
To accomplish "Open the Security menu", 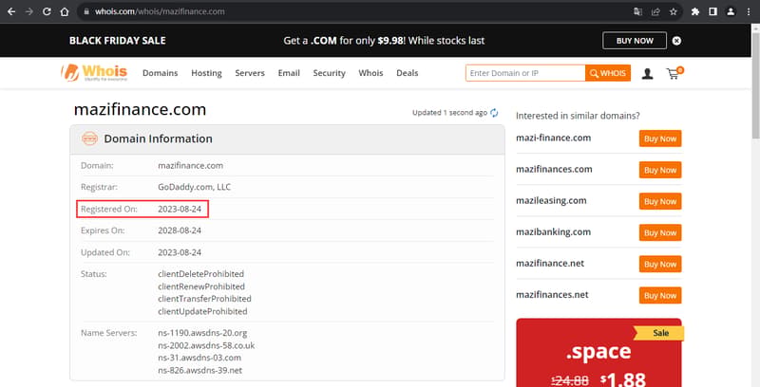I will (329, 73).
